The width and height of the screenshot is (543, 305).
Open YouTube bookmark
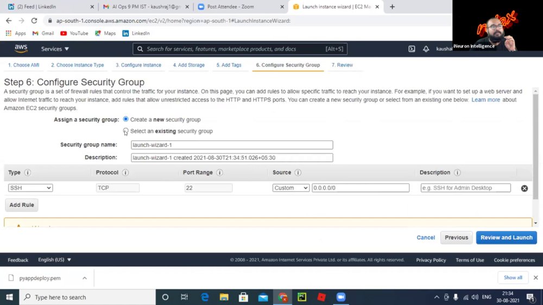(74, 33)
